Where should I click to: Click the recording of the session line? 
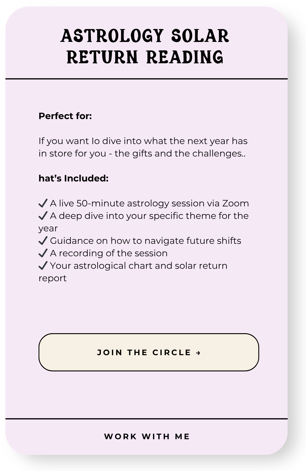(103, 253)
